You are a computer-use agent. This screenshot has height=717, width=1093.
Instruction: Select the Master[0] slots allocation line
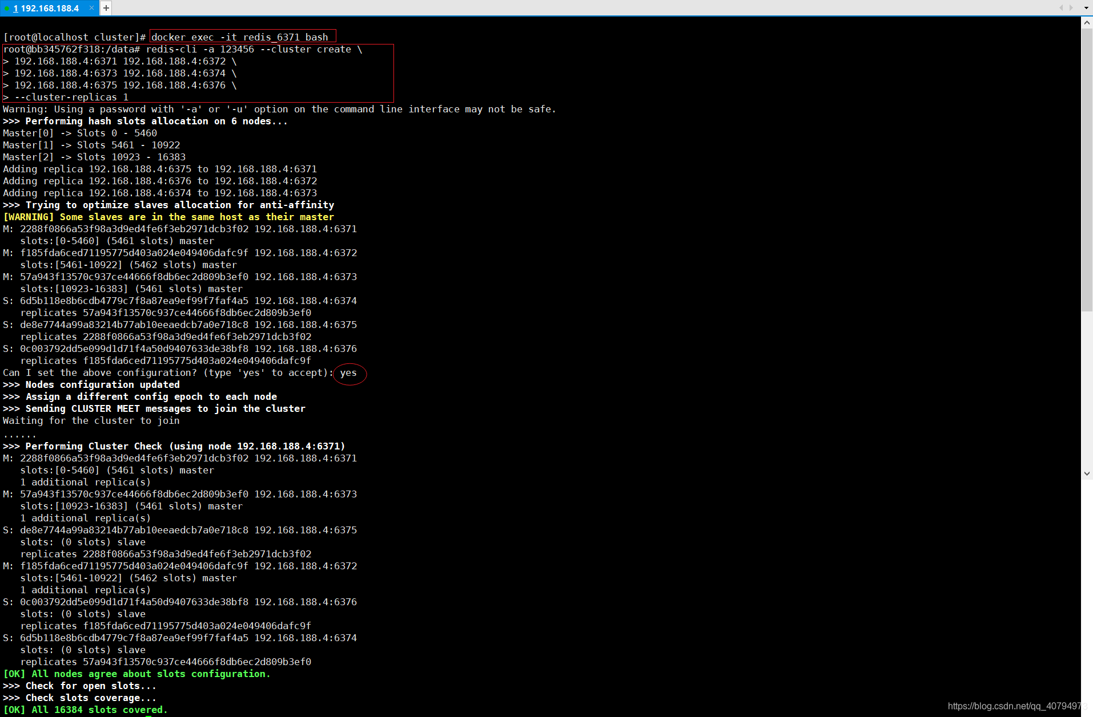(80, 132)
